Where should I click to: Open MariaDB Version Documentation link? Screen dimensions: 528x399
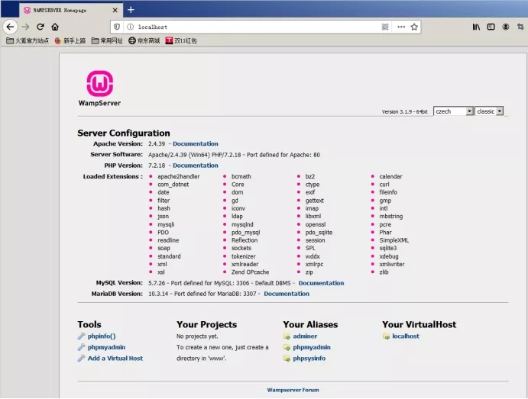287,294
